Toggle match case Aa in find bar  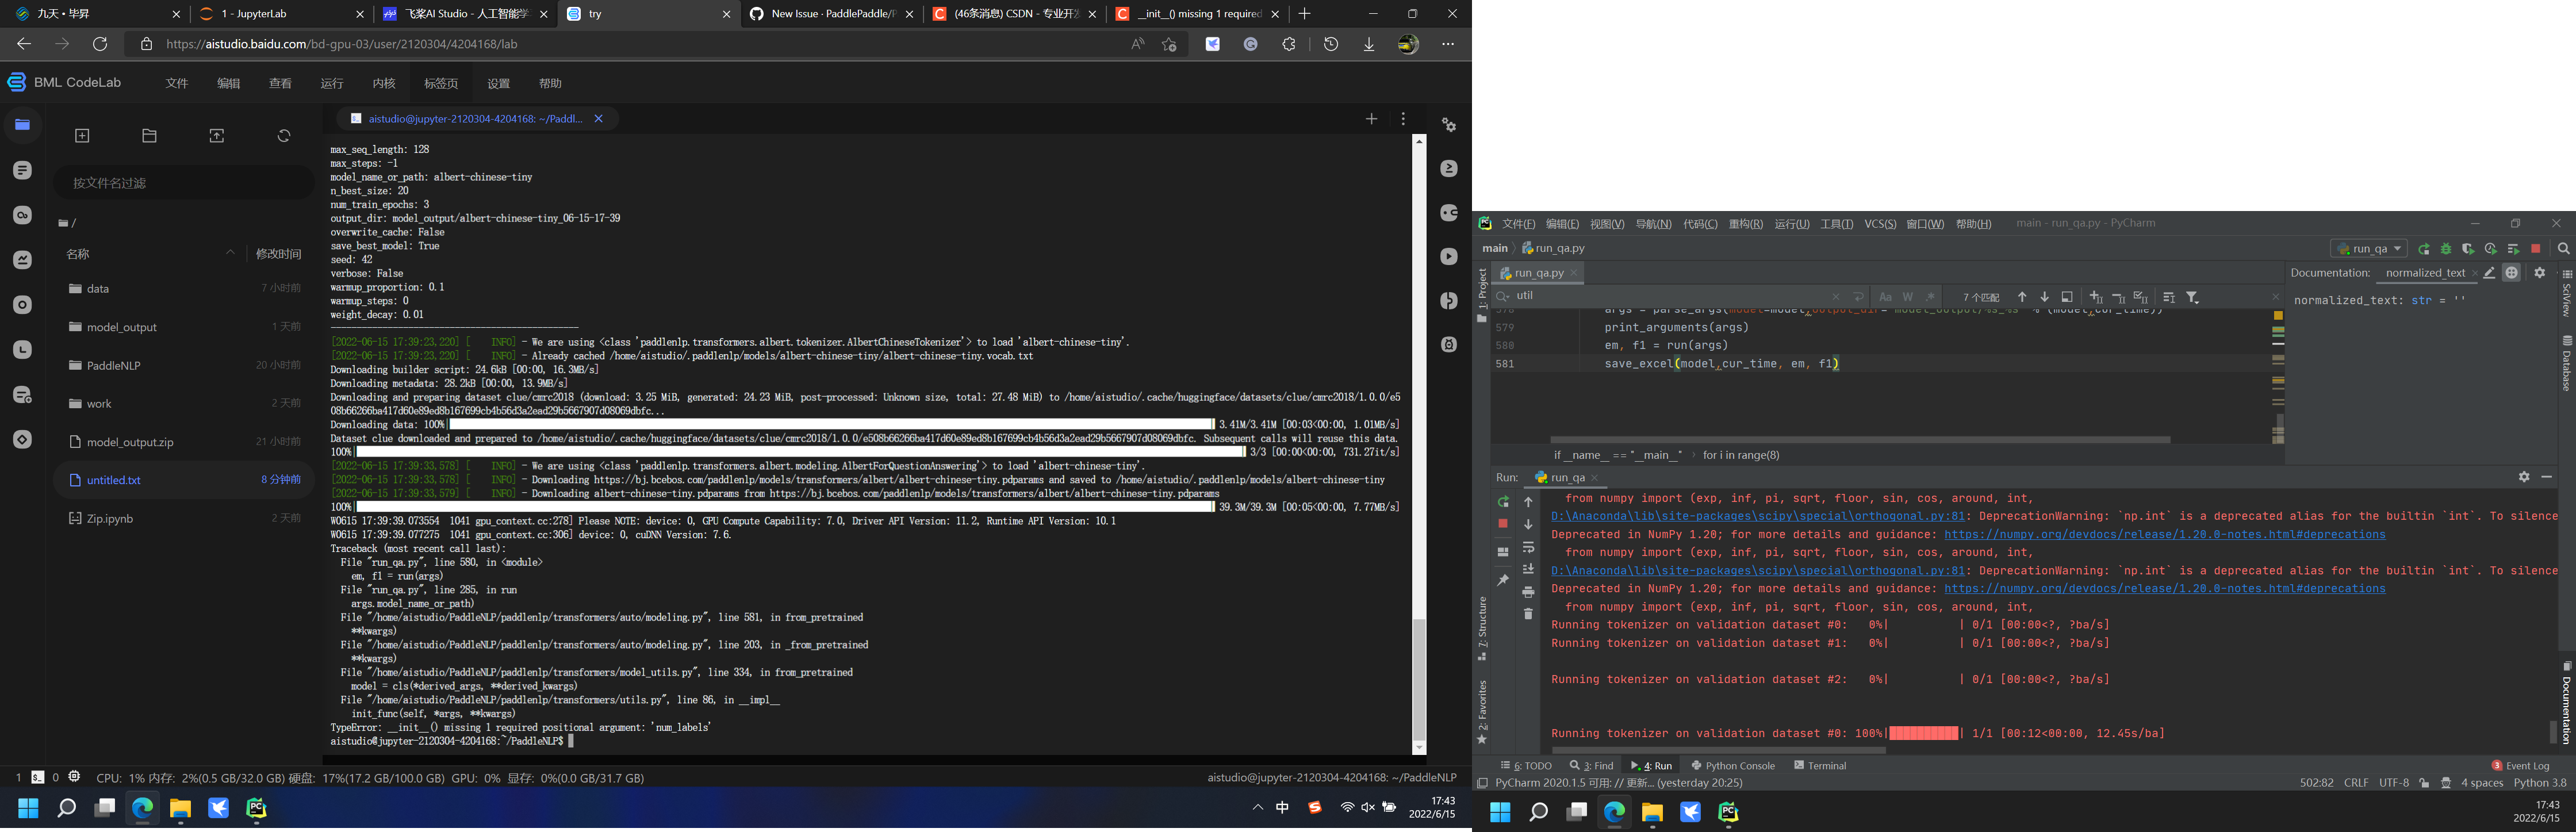pos(1885,297)
